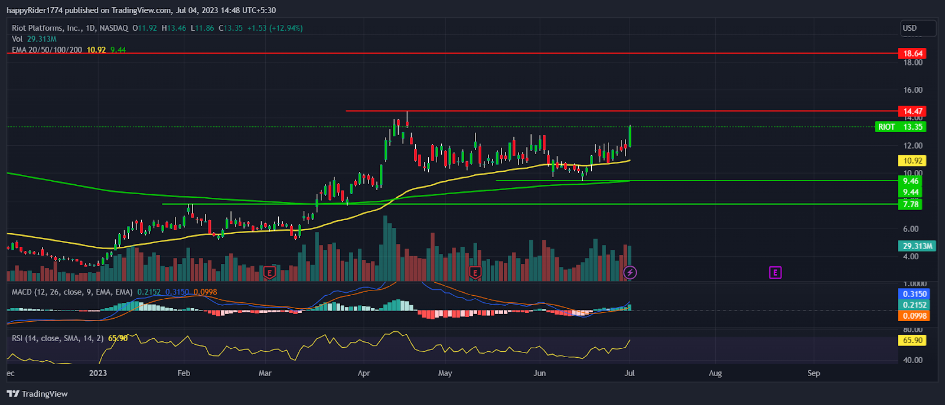Click the Sep label on time axis
This screenshot has height=405, width=945.
(814, 373)
